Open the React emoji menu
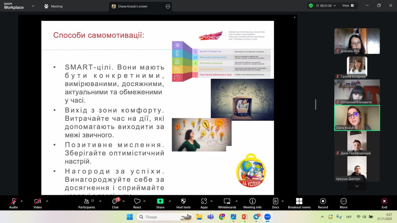The image size is (397, 223). click(137, 203)
